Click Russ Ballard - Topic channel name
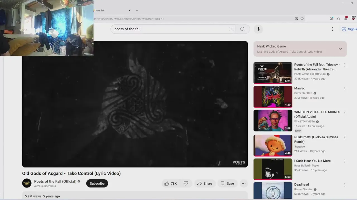Screen dimensions: 357x200 coord(307,166)
